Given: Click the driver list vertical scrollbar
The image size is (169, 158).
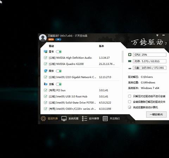Looking at the screenshot, I should coord(123,57).
